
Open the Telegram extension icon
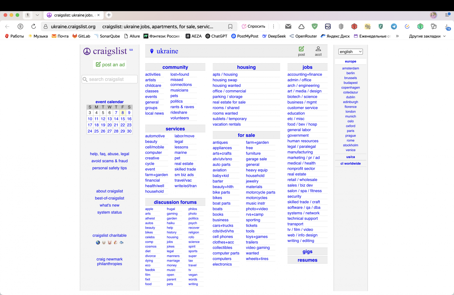point(394,27)
